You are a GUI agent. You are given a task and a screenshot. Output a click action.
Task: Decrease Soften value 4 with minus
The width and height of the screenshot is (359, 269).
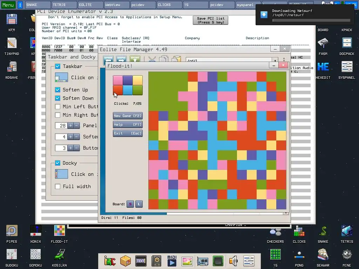(x=77, y=137)
